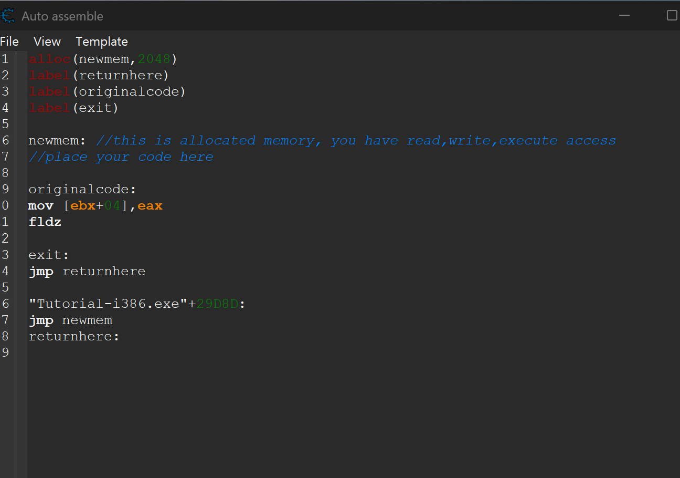
Task: Open the Template menu
Action: (x=102, y=41)
